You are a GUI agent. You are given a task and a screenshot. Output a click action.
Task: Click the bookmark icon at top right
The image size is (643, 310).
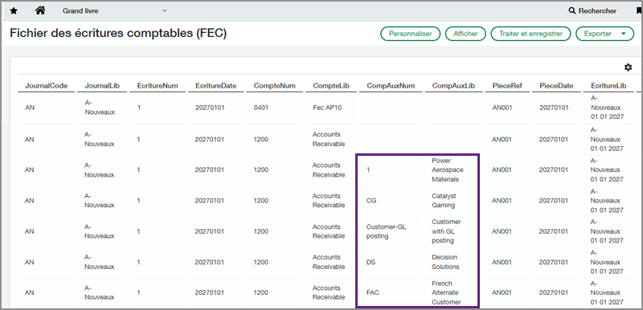pyautogui.click(x=640, y=11)
